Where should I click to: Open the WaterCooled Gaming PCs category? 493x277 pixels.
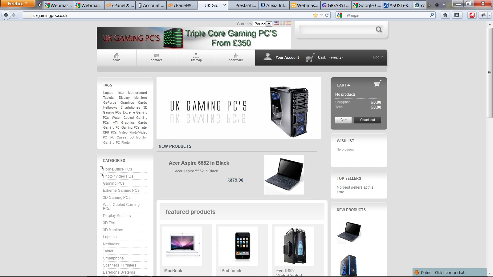(121, 207)
